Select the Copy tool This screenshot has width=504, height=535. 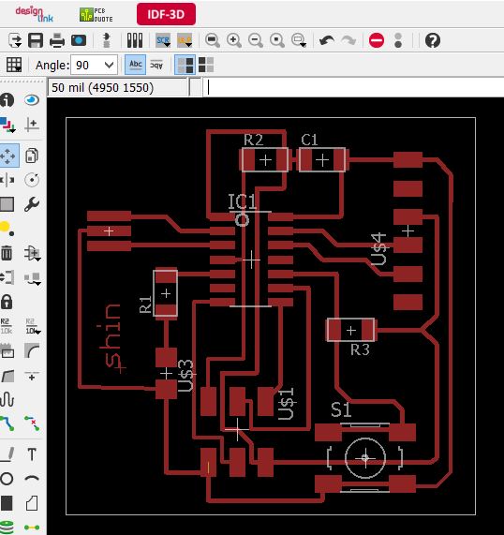click(32, 156)
